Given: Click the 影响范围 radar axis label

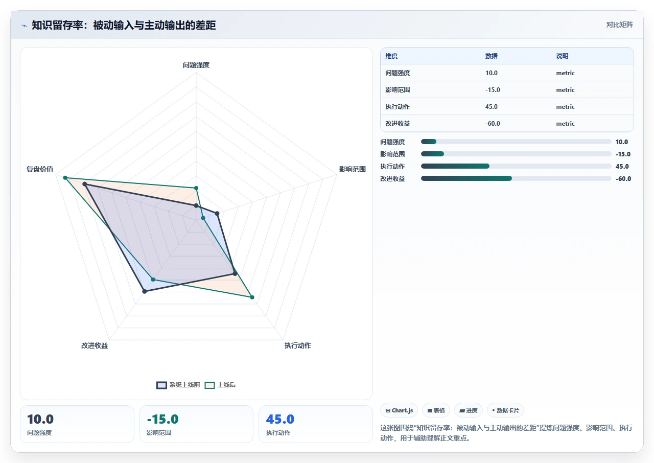Looking at the screenshot, I should point(353,169).
